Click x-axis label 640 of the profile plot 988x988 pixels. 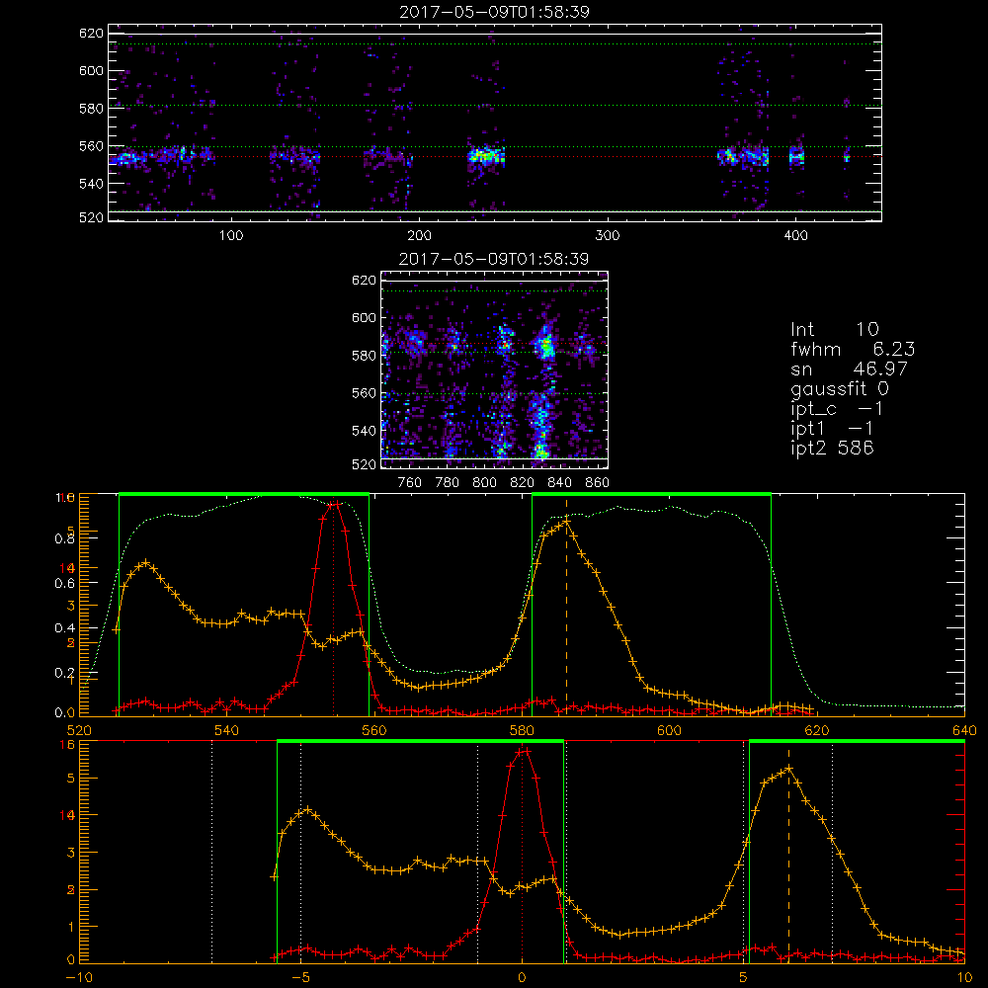coord(964,730)
